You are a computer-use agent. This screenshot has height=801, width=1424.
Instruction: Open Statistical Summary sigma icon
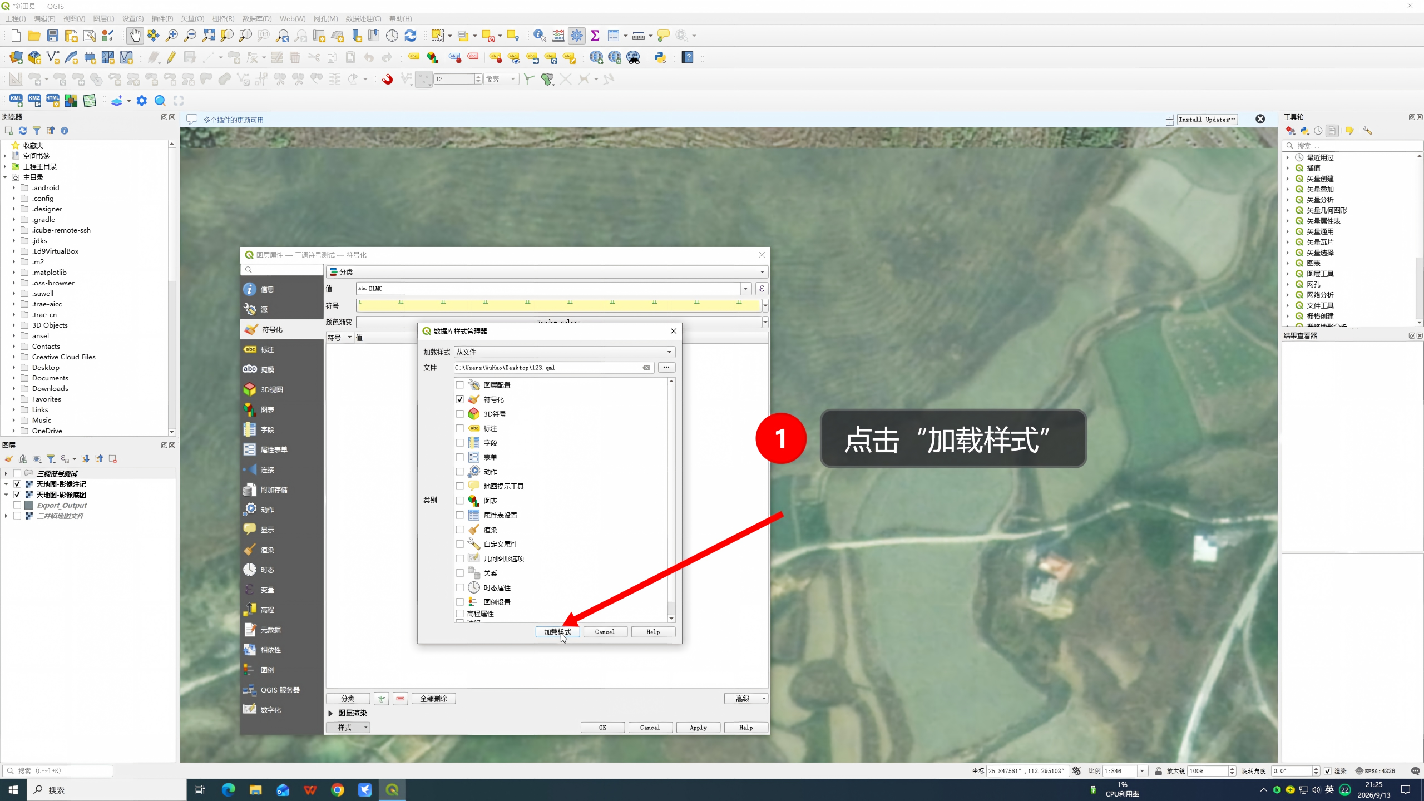(595, 36)
